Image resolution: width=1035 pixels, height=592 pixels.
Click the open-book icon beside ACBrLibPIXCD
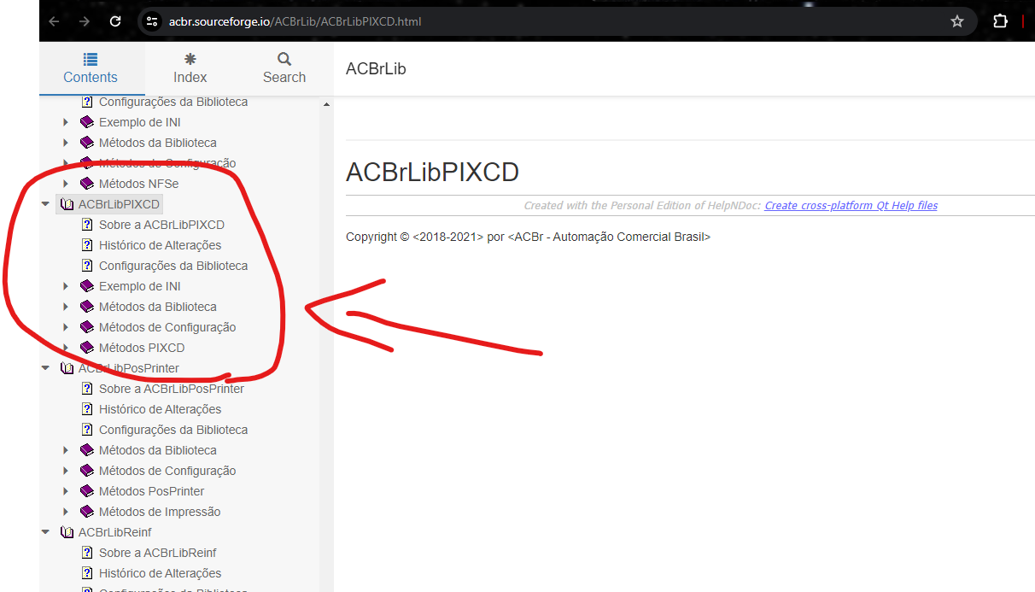pos(67,204)
